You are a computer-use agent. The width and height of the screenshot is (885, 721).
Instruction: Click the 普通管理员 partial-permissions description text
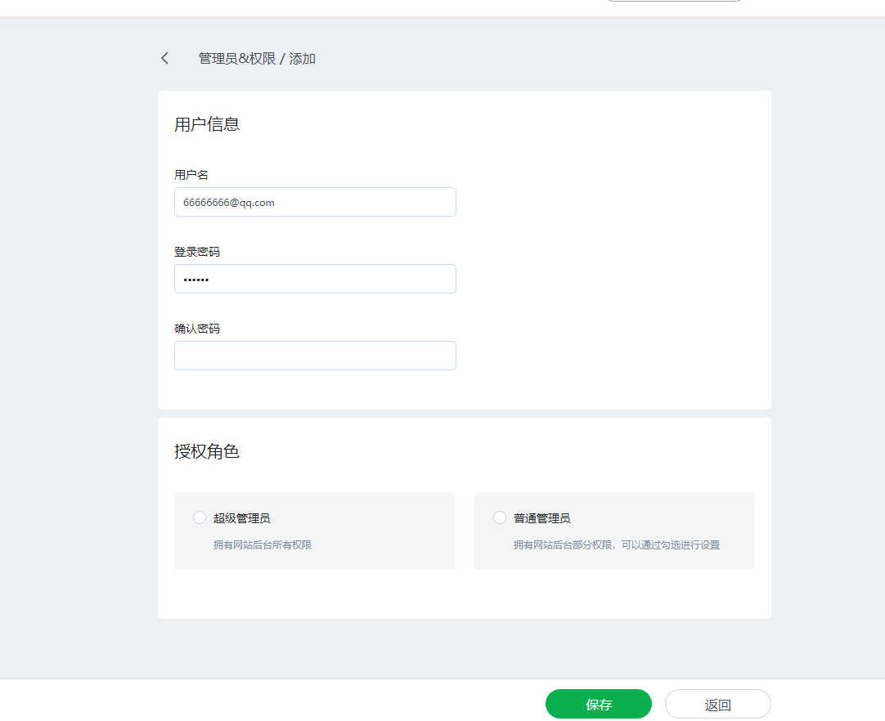click(617, 544)
